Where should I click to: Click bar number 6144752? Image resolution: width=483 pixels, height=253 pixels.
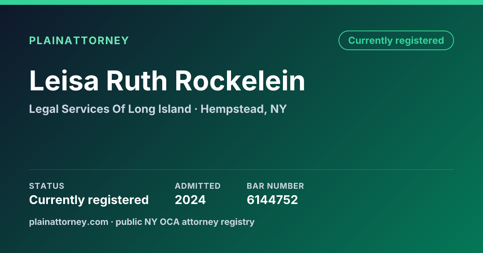click(272, 200)
